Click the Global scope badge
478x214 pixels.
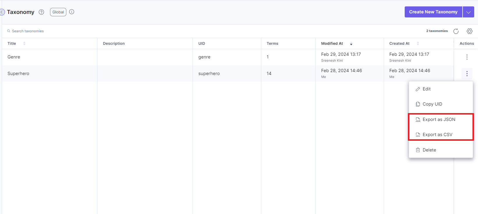pyautogui.click(x=58, y=12)
